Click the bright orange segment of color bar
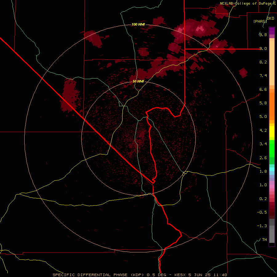The height and width of the screenshot is (277, 277). tap(272, 106)
